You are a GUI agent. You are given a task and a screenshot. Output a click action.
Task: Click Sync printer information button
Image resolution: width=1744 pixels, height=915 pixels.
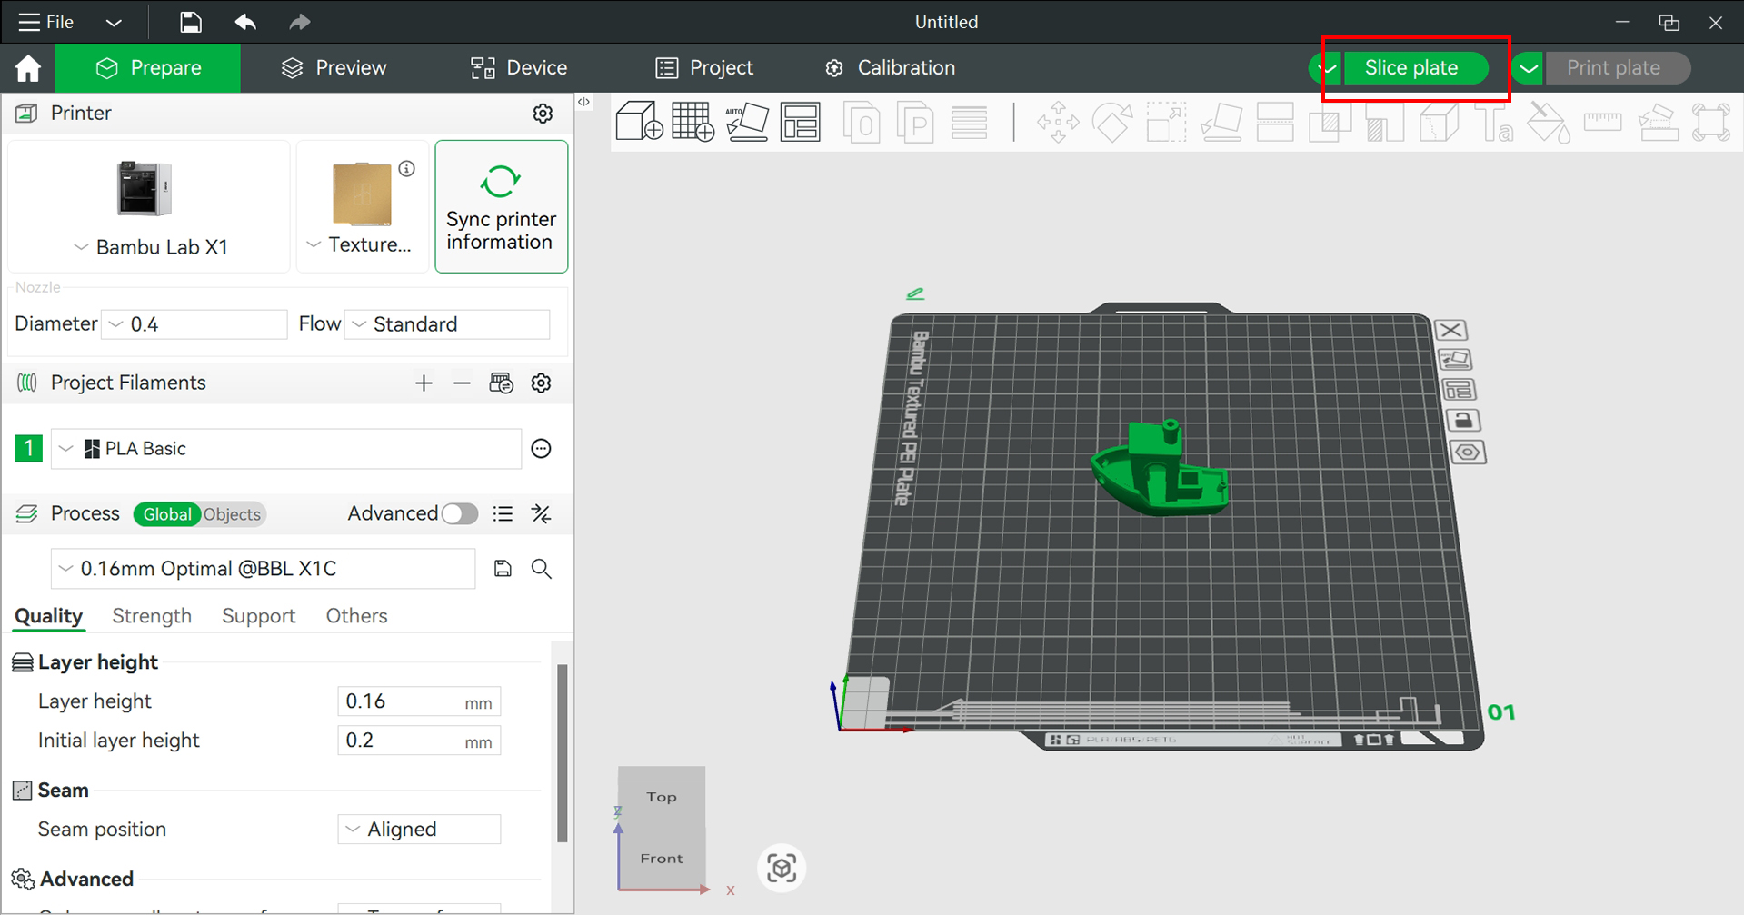[x=501, y=207]
